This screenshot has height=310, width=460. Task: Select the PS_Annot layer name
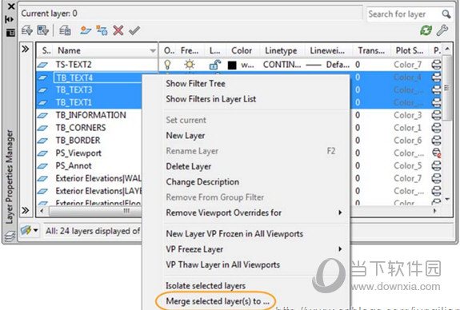click(x=74, y=165)
